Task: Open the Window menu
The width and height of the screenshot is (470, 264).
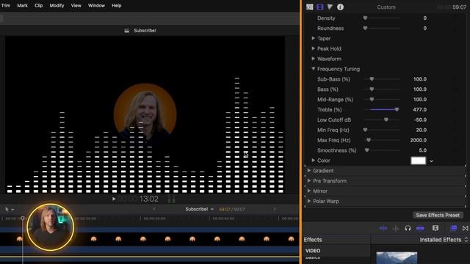Action: coord(96,5)
